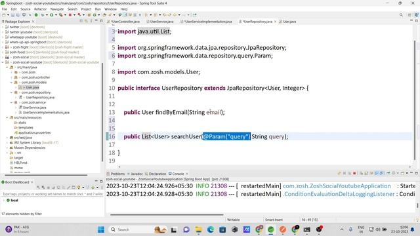Open the Window menu
420x236 pixels.
coord(110,9)
